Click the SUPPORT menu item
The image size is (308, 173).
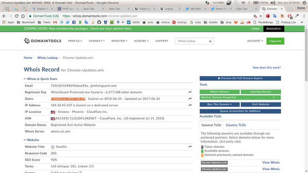[162, 41]
